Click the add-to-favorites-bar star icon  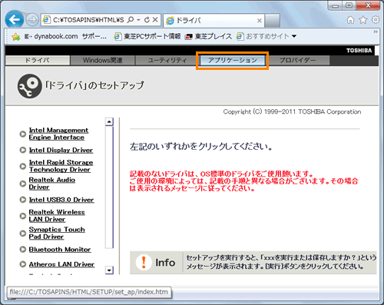coord(16,37)
